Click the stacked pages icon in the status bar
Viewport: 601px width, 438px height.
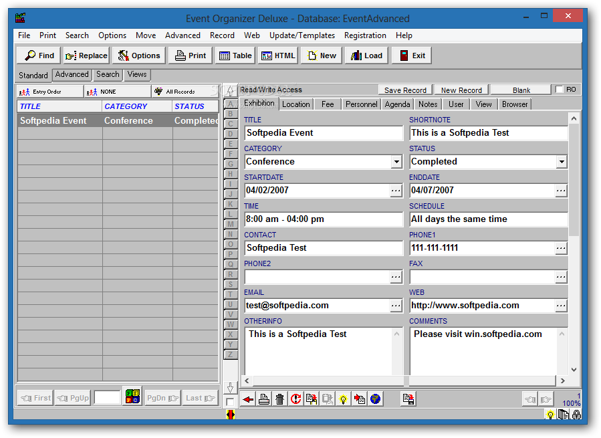click(563, 415)
